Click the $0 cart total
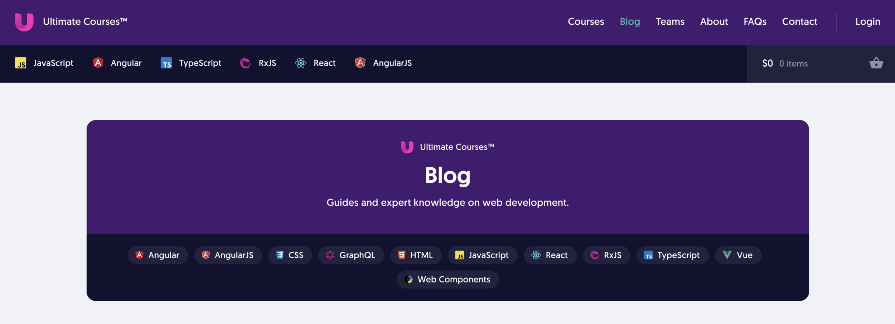Viewport: 895px width, 324px height. coord(767,63)
